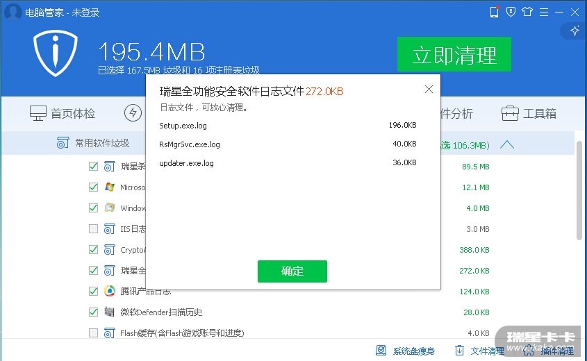Check the Flash缓存 checkbox
Image resolution: width=587 pixels, height=361 pixels.
(93, 333)
